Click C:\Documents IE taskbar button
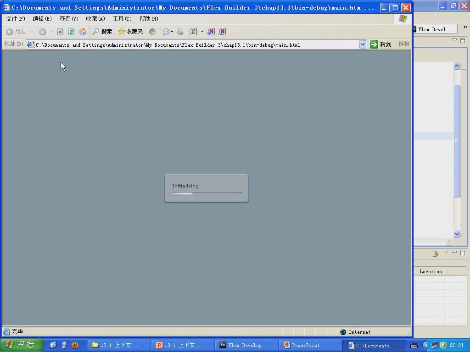This screenshot has height=352, width=470. (374, 345)
